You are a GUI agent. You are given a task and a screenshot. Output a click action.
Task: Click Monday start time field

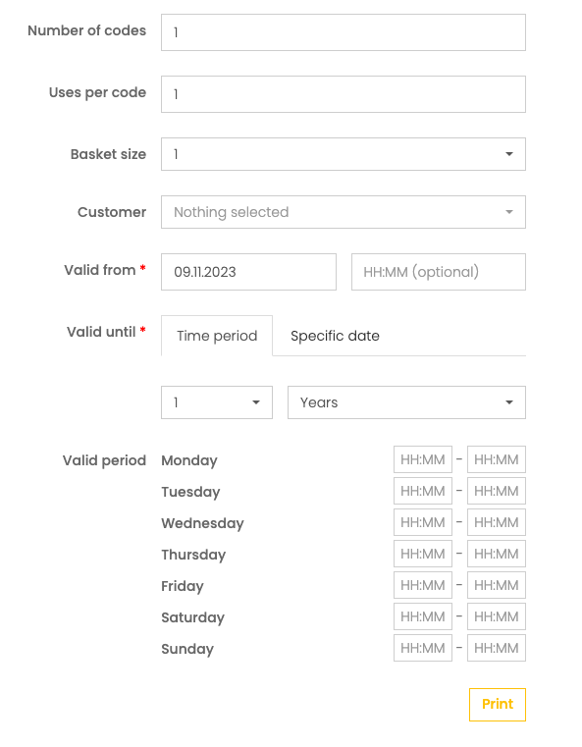(x=423, y=459)
